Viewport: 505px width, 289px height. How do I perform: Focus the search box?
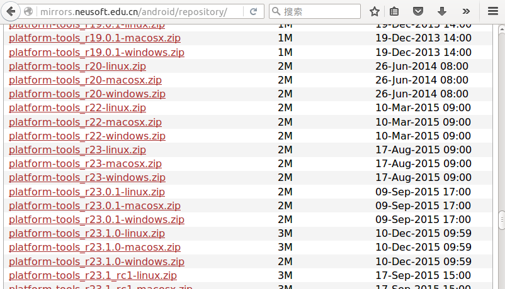315,11
